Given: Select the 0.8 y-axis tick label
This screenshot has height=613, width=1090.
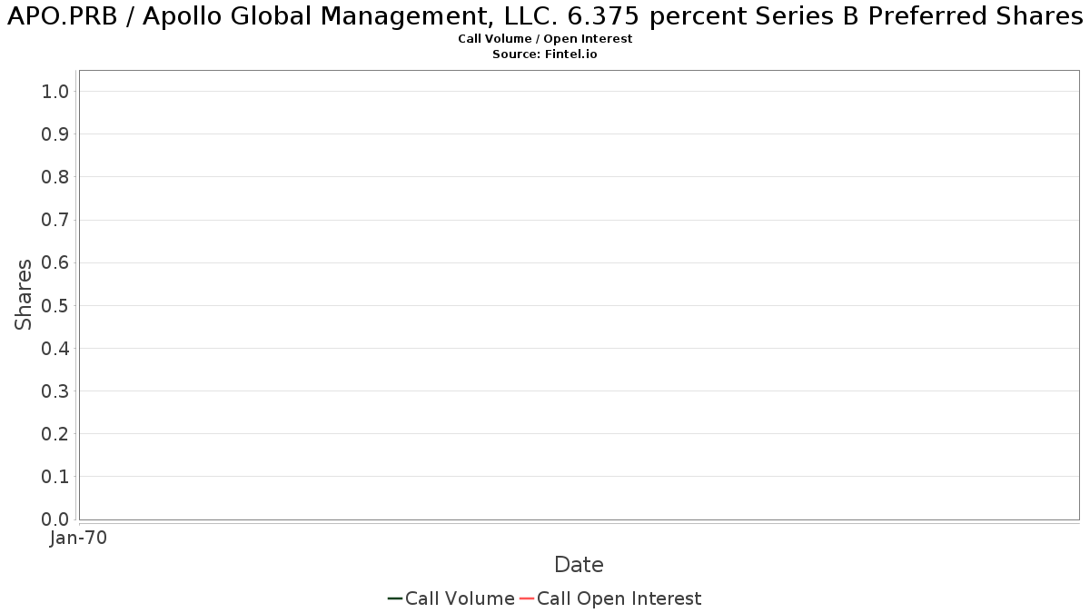Looking at the screenshot, I should (55, 177).
